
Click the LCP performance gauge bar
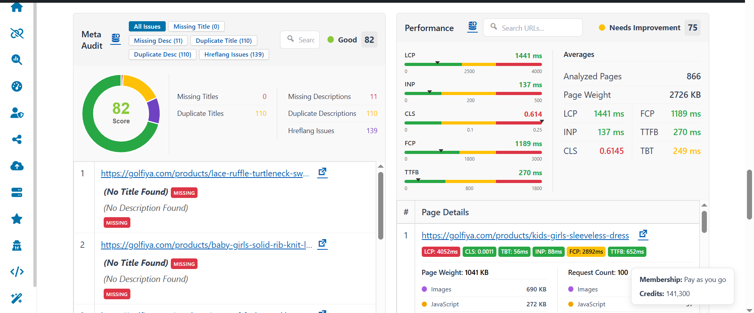(x=473, y=64)
